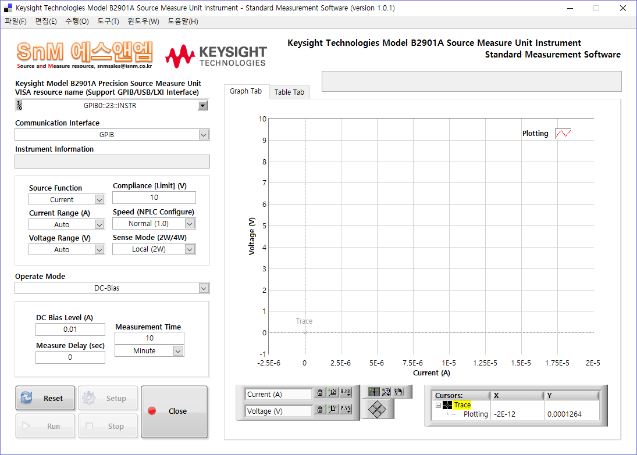Switch to the Graph Tab
The height and width of the screenshot is (455, 637).
point(245,91)
